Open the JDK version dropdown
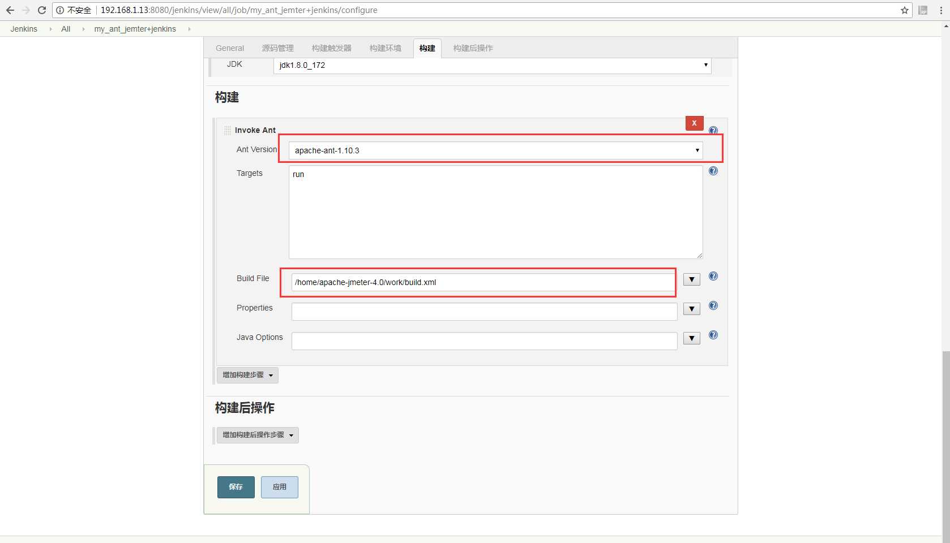950x543 pixels. click(492, 65)
